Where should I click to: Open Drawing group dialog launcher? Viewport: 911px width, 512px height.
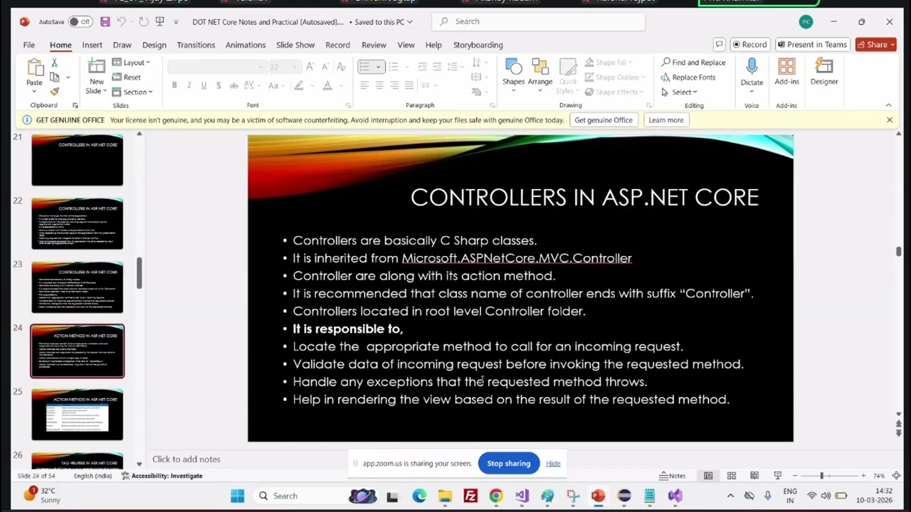pos(648,105)
